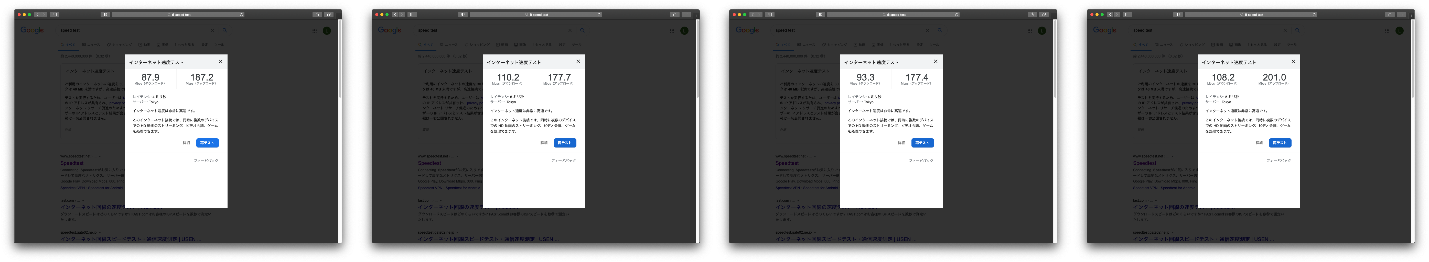Close the speed test dialog showing 108.2 Mbps

tap(1293, 62)
